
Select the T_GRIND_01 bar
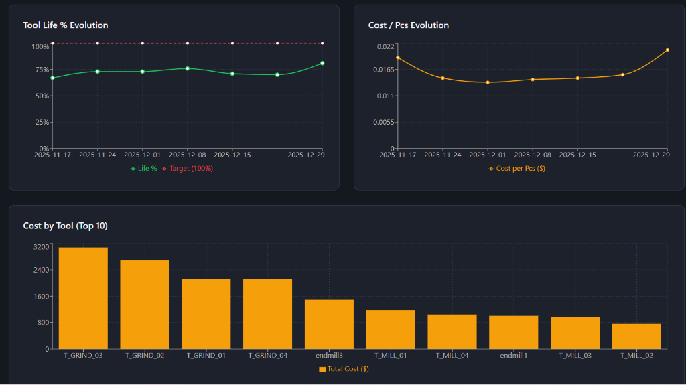(x=206, y=313)
